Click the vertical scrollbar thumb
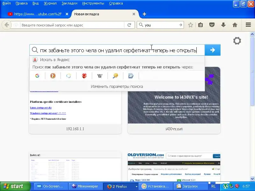255x191 pixels. [252, 71]
